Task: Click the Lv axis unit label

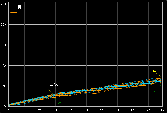Action: (x=162, y=110)
